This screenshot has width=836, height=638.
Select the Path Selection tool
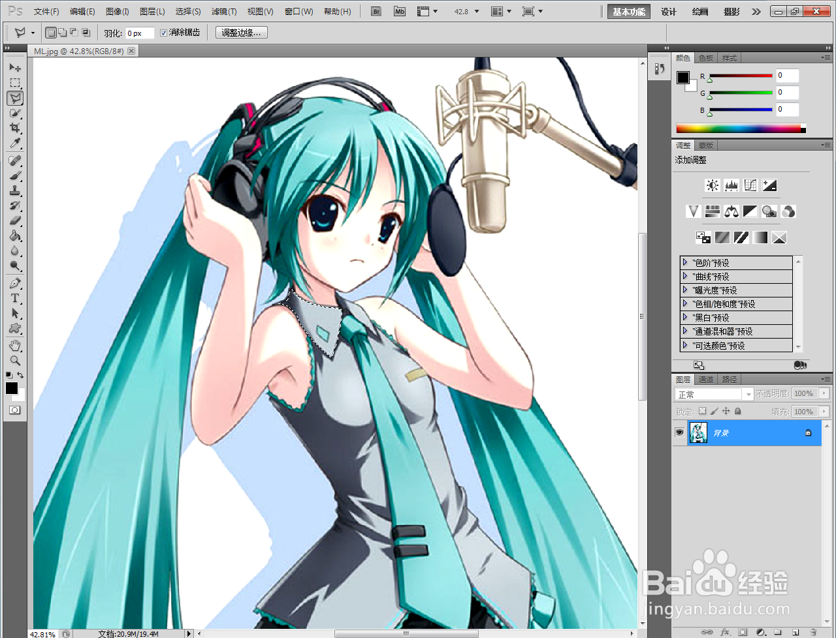(x=15, y=313)
